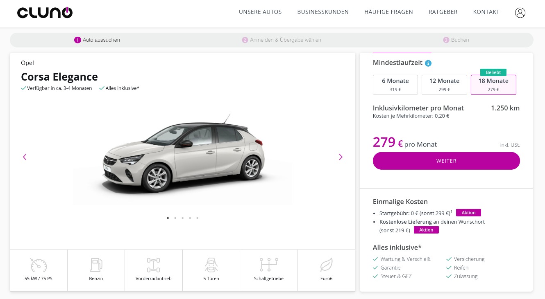Jump to second carousel image dot
545x299 pixels.
point(175,218)
